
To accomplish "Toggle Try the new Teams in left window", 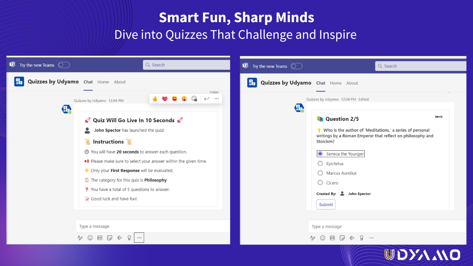I will pos(64,65).
